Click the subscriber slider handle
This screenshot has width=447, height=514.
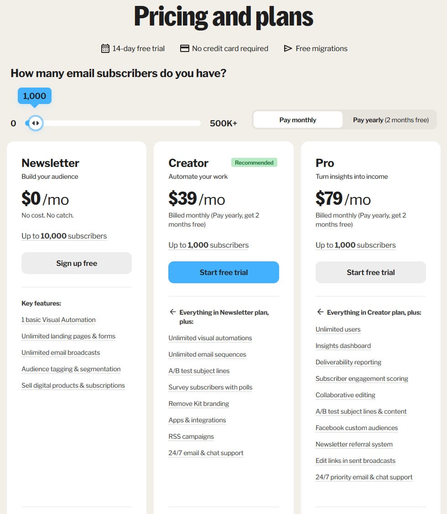(35, 123)
